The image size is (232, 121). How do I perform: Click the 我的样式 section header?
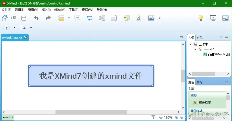(x=197, y=111)
